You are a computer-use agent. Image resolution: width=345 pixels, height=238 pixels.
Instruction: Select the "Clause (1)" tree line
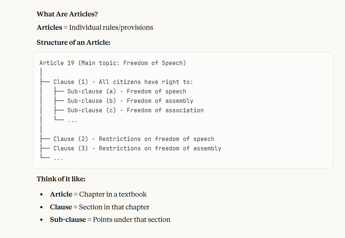[123, 82]
